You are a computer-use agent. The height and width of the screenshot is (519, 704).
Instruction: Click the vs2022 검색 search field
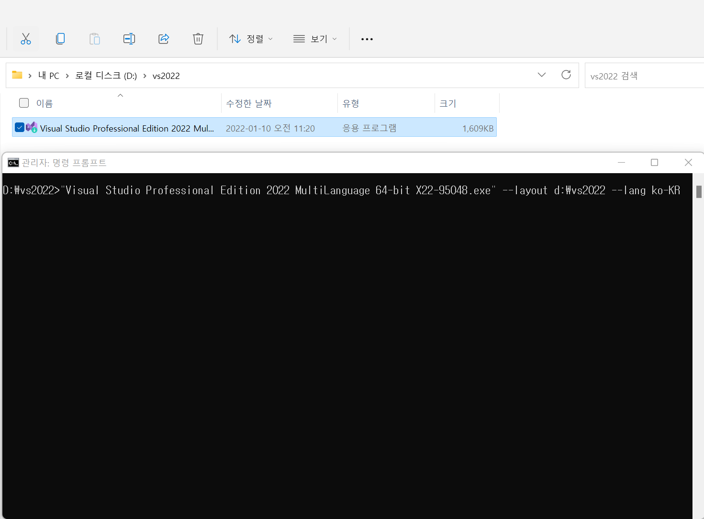click(644, 76)
